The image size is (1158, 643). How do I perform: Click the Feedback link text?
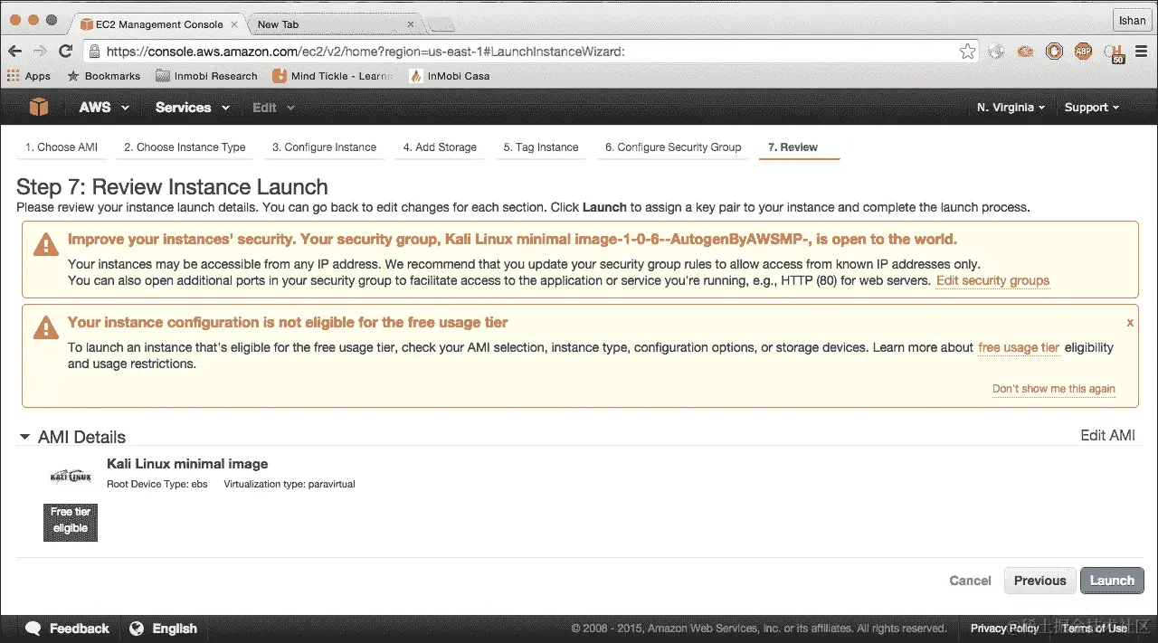[x=80, y=629]
